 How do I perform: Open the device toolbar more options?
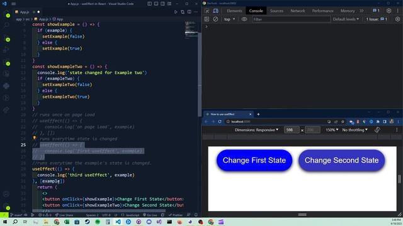tap(397, 130)
